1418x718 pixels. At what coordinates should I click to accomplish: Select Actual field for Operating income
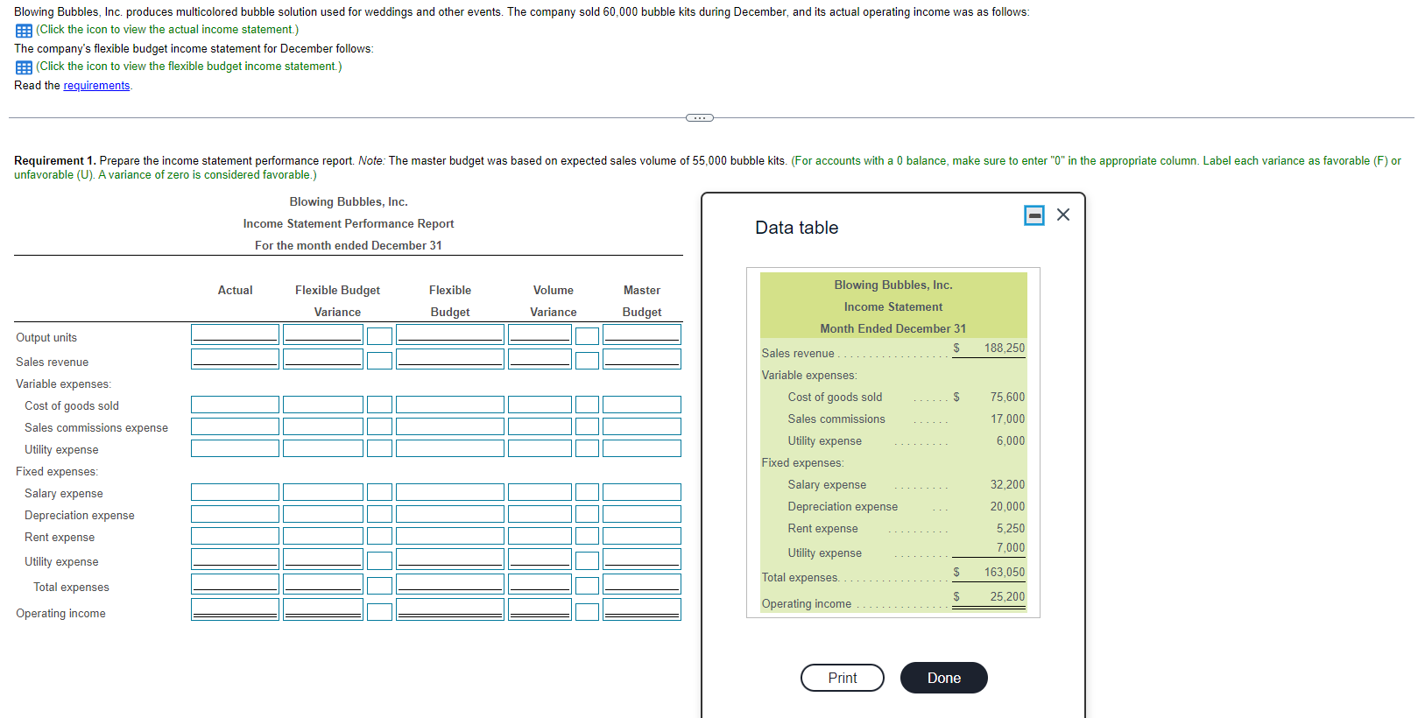235,609
